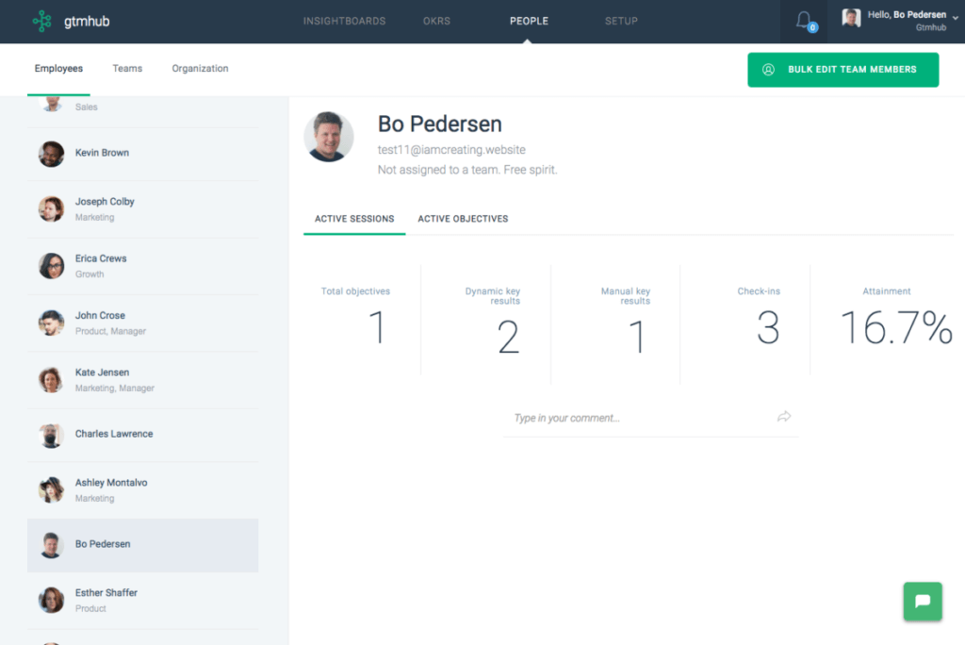Image resolution: width=965 pixels, height=645 pixels.
Task: Switch to the Active Objectives tab
Action: (x=461, y=218)
